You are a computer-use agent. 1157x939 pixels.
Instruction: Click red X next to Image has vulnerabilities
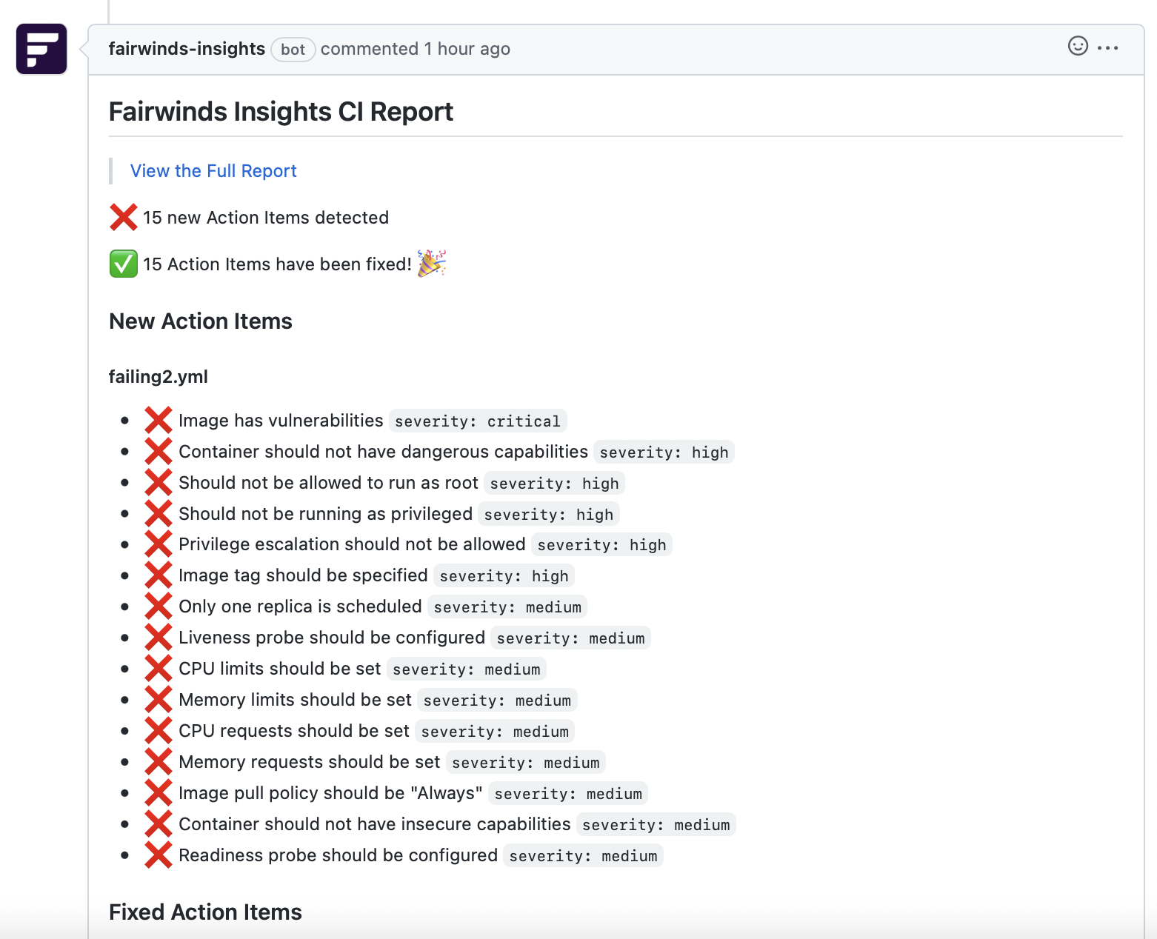click(159, 421)
